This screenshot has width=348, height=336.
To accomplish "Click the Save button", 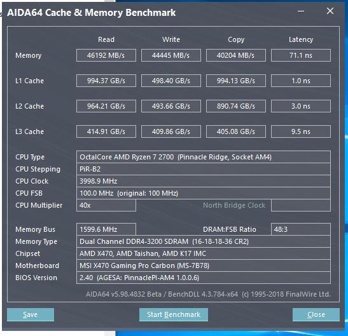I will pyautogui.click(x=31, y=314).
